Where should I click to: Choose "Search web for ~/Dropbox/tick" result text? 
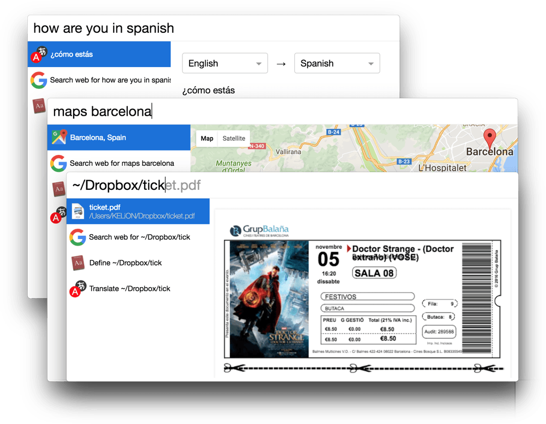[140, 237]
